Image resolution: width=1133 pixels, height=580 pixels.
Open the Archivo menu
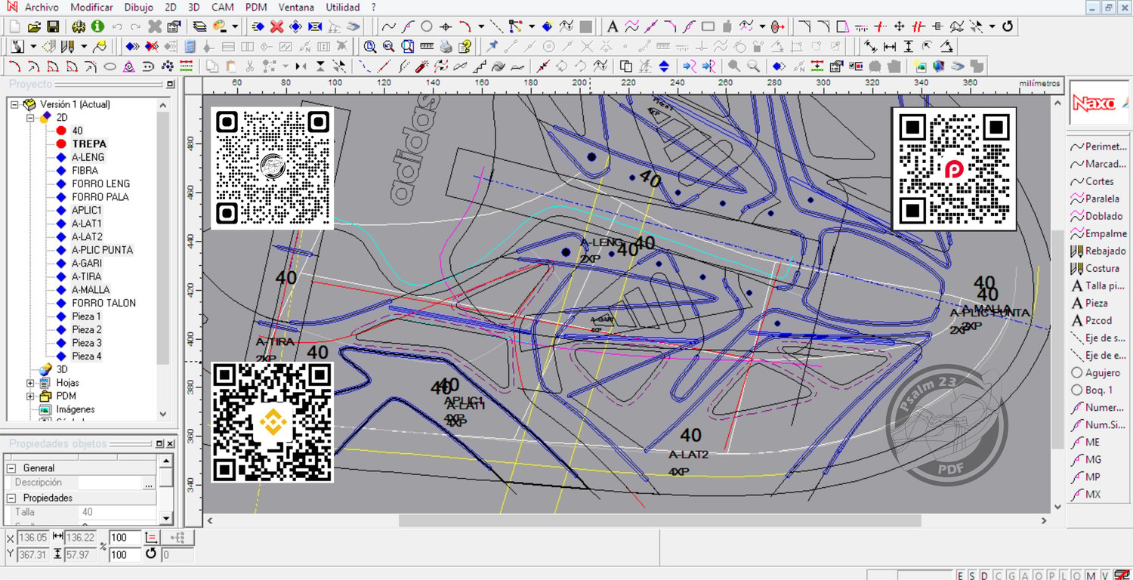coord(42,7)
